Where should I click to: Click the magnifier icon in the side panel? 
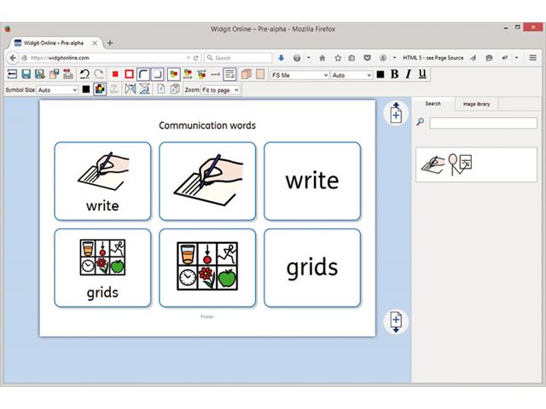[421, 122]
